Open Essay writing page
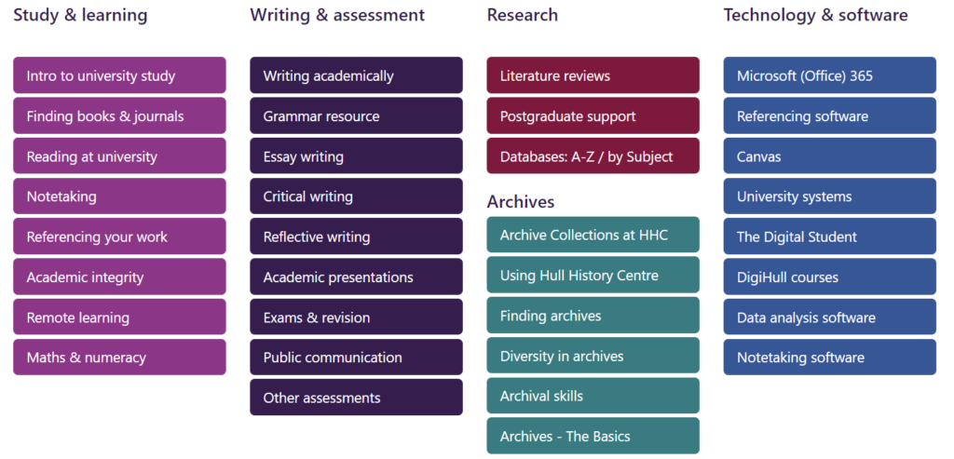 tap(356, 156)
